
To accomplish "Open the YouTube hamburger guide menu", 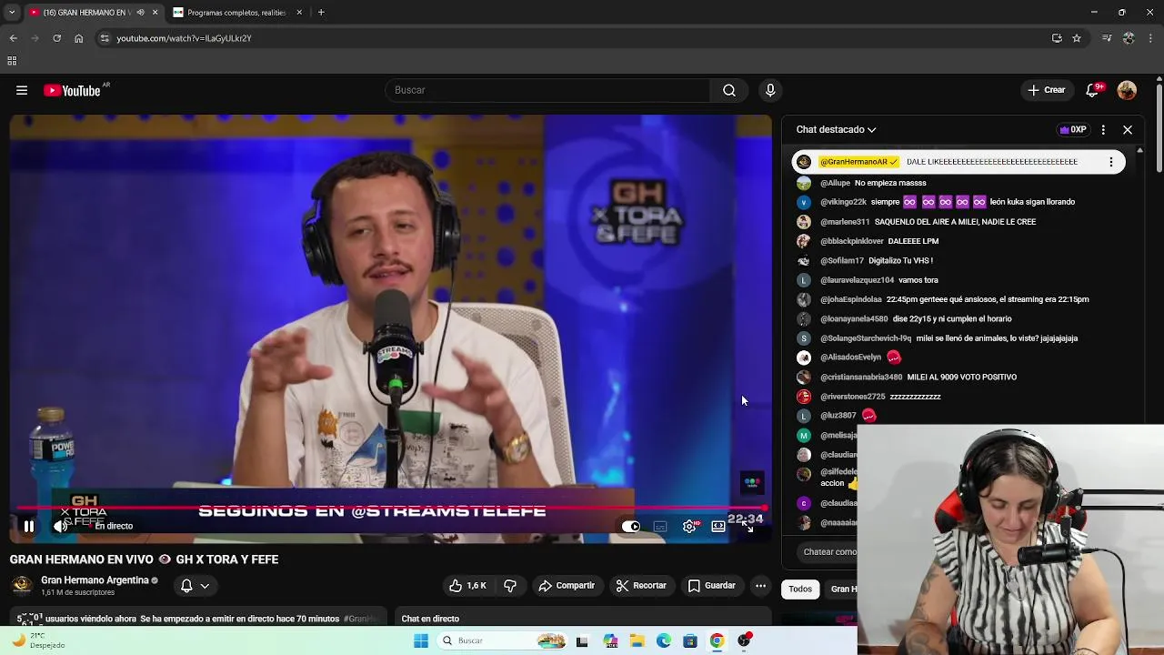I will [22, 90].
